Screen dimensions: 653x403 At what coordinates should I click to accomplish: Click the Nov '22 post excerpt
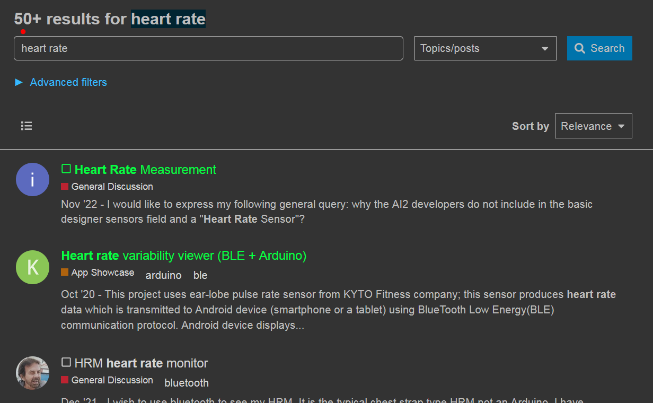326,212
